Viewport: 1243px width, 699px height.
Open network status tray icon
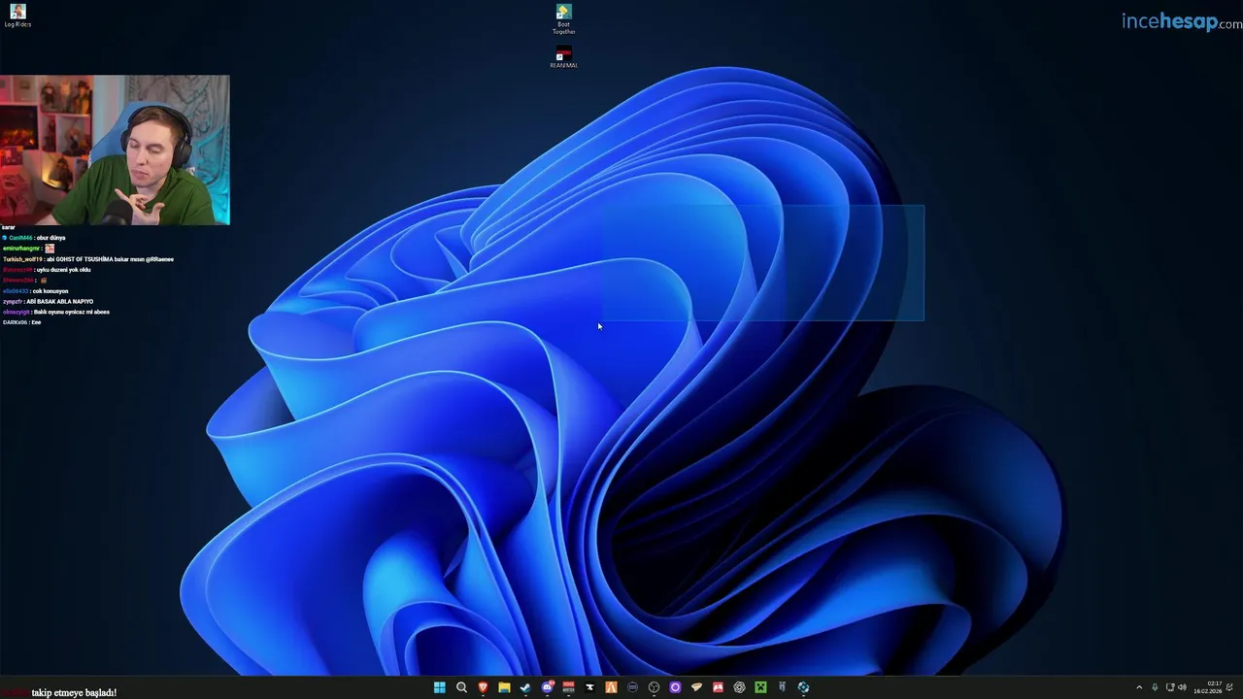pyautogui.click(x=1170, y=687)
